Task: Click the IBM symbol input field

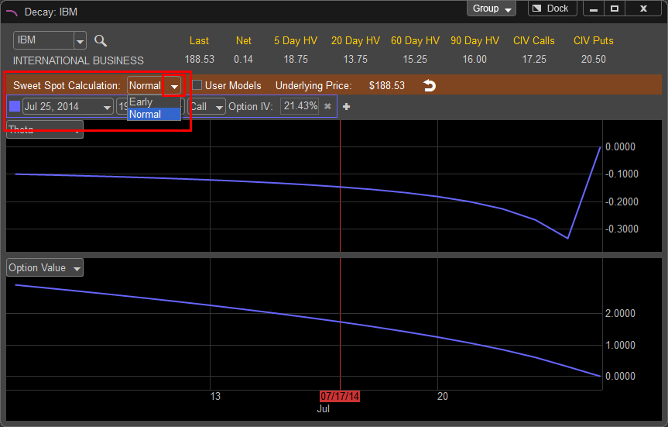Action: click(44, 40)
